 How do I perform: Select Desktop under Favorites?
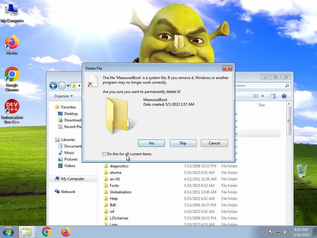click(x=71, y=113)
